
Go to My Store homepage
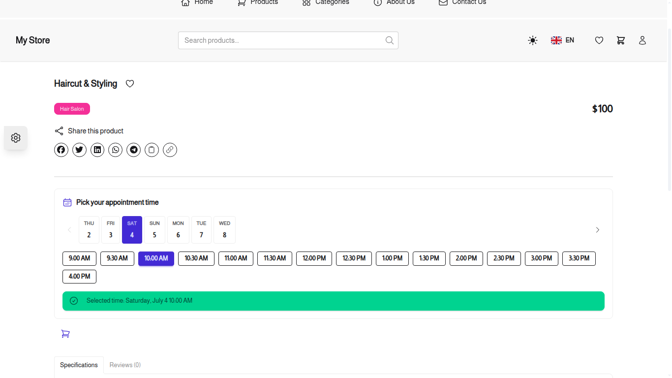pyautogui.click(x=33, y=40)
